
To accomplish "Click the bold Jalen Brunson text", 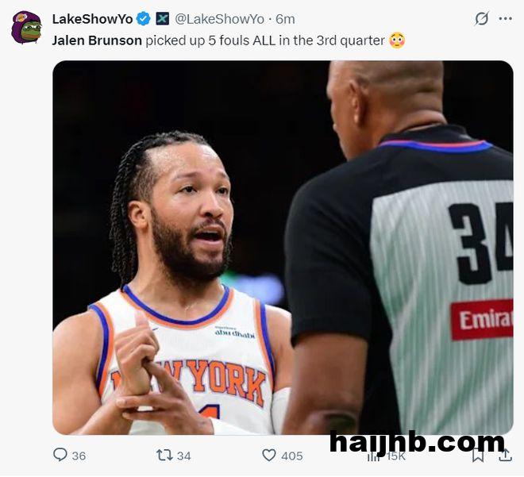I will (x=97, y=40).
